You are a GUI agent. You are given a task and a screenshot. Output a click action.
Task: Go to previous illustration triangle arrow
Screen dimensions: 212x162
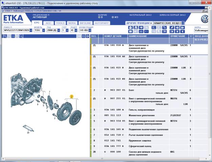click(183, 31)
